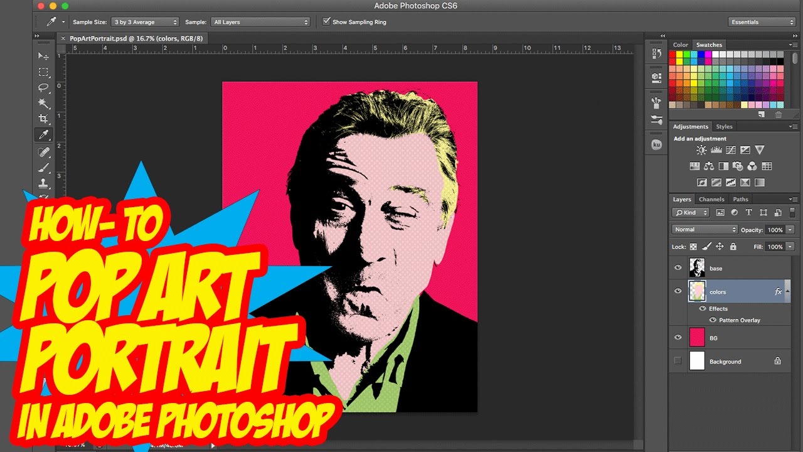Open the Fill slider dropdown arrow
The width and height of the screenshot is (803, 452).
point(790,247)
